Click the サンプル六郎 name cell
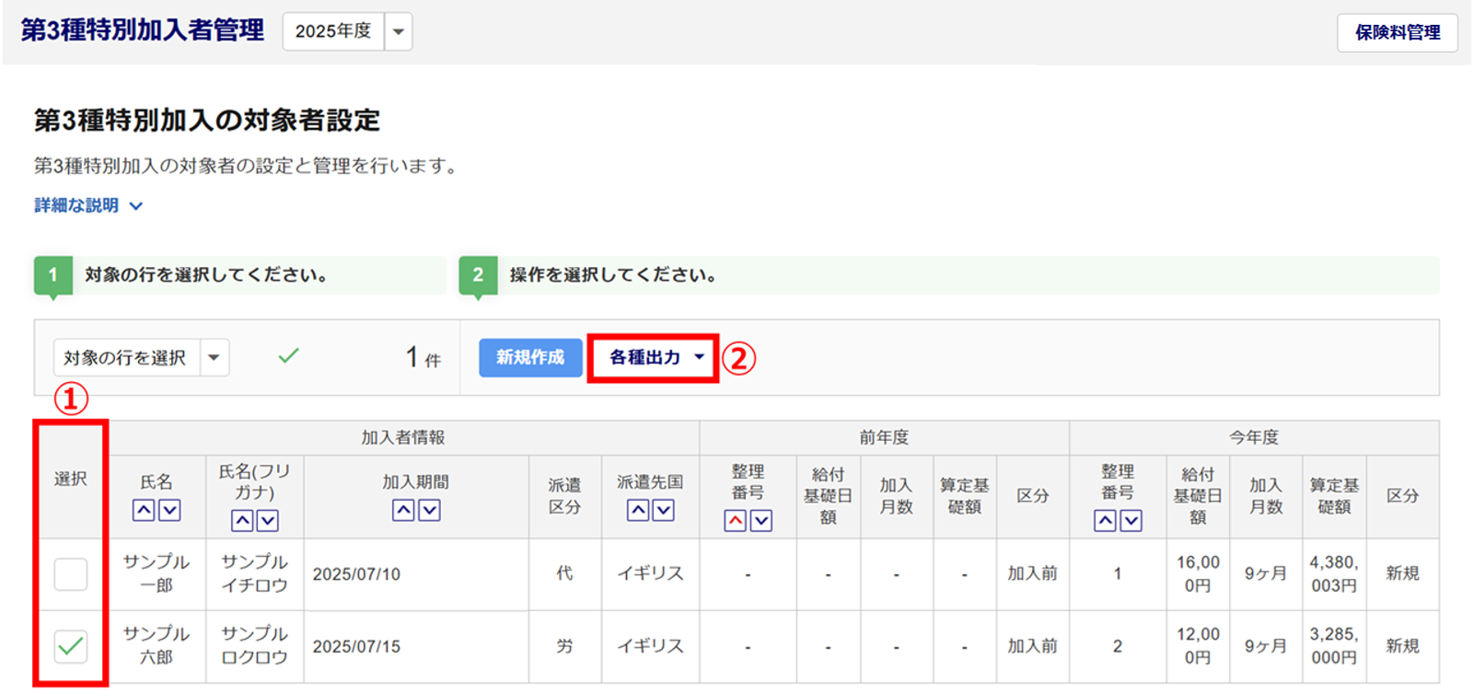This screenshot has height=694, width=1473. (x=157, y=646)
